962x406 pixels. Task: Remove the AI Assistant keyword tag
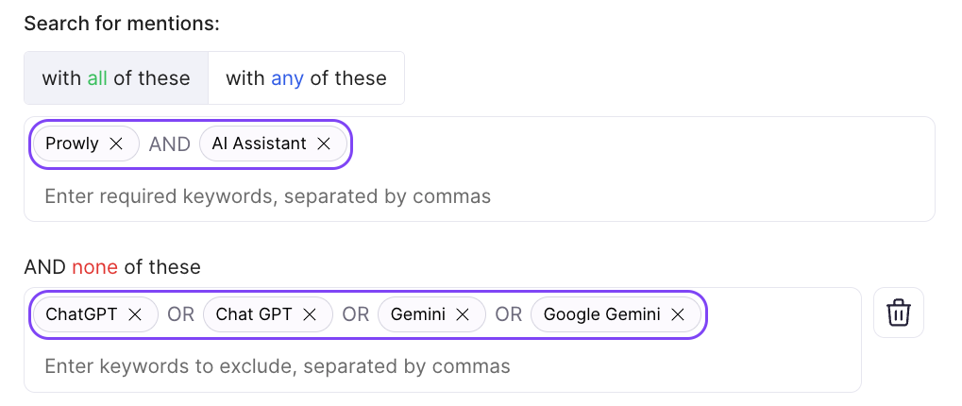324,144
